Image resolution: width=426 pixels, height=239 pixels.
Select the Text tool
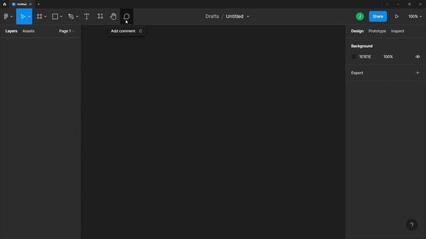pos(87,17)
